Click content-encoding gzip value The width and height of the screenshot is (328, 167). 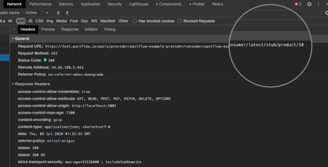coord(58,120)
